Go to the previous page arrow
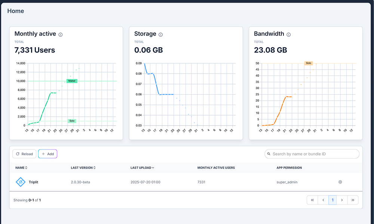 click(x=323, y=200)
